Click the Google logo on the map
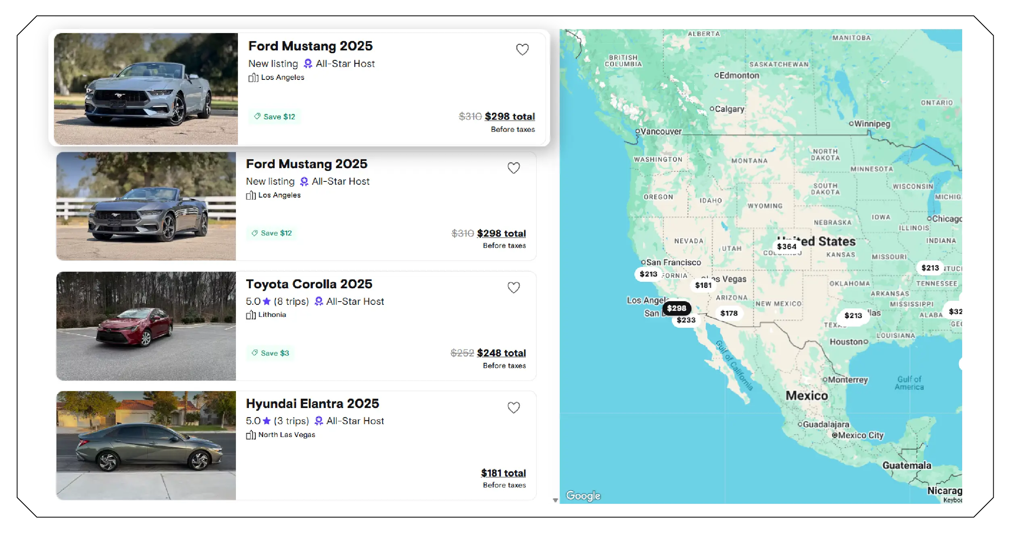 click(583, 496)
